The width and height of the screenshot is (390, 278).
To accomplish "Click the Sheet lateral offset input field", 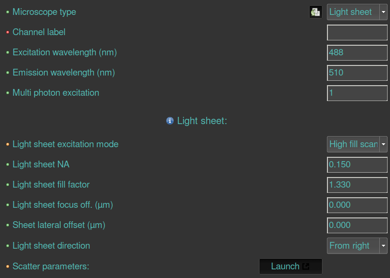I will [357, 225].
